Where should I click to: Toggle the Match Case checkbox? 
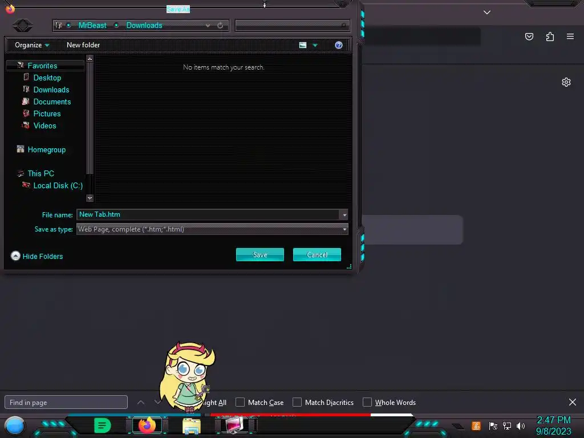click(x=240, y=402)
